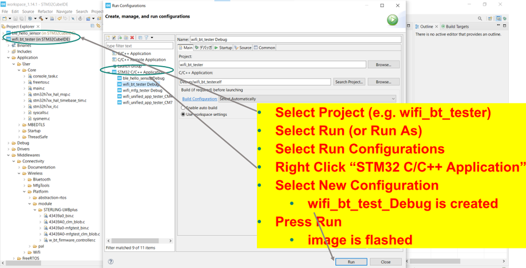526x268 pixels.
Task: Open the Refactor menu
Action: [45, 11]
